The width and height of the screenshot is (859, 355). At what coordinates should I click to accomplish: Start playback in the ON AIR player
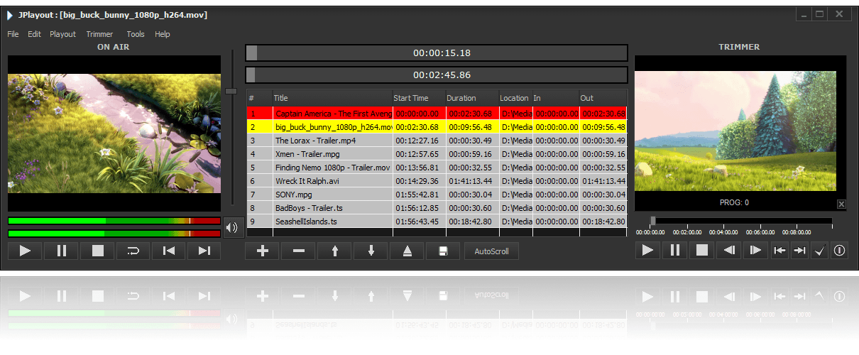pyautogui.click(x=26, y=251)
